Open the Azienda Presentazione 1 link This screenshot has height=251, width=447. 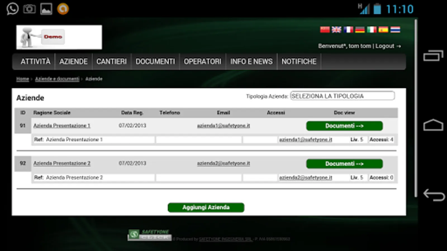click(x=62, y=126)
